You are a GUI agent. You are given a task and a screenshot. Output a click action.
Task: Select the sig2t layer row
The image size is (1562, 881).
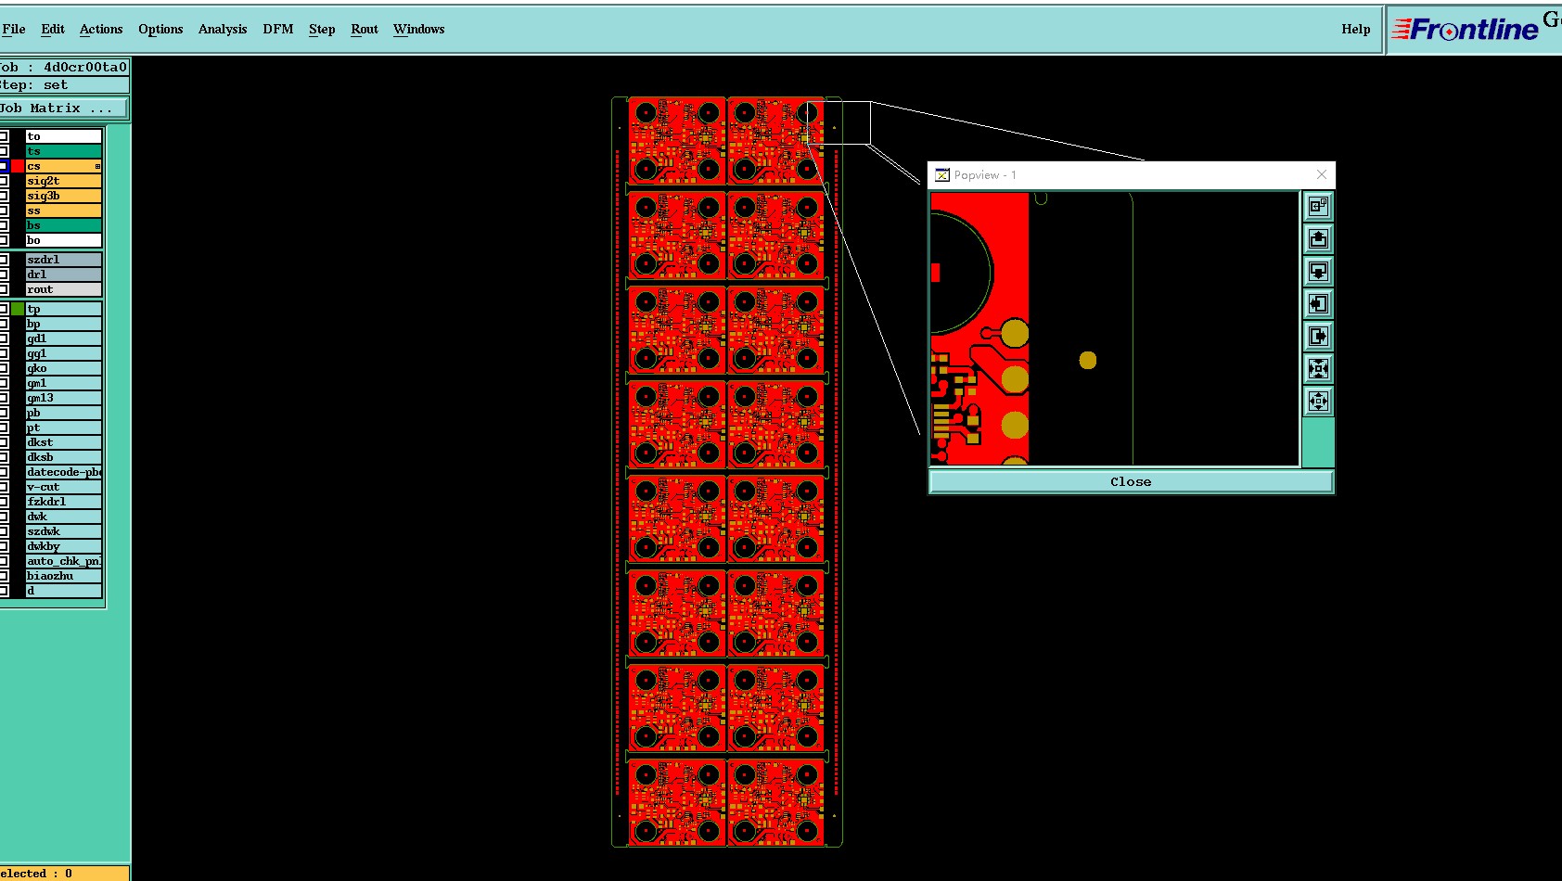pos(63,181)
